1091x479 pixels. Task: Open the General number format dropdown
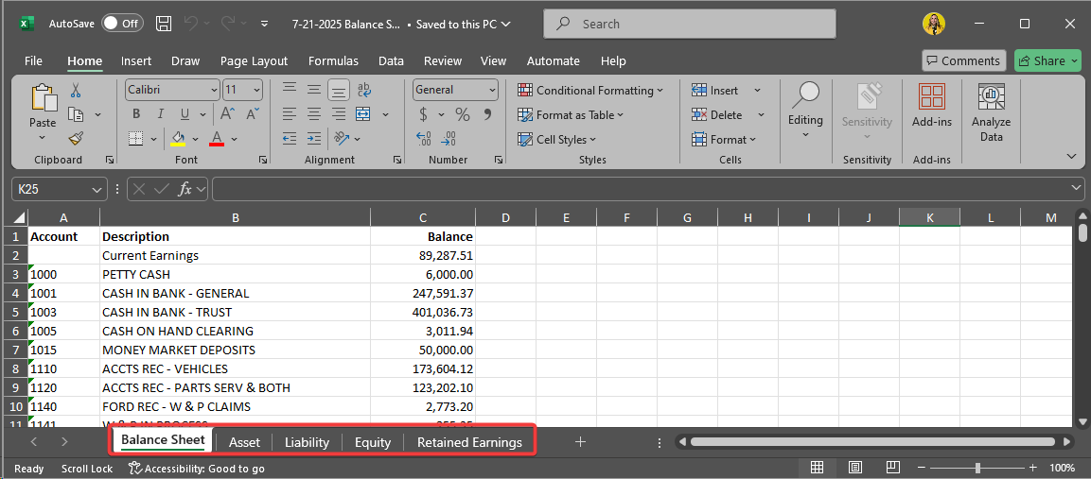(492, 90)
